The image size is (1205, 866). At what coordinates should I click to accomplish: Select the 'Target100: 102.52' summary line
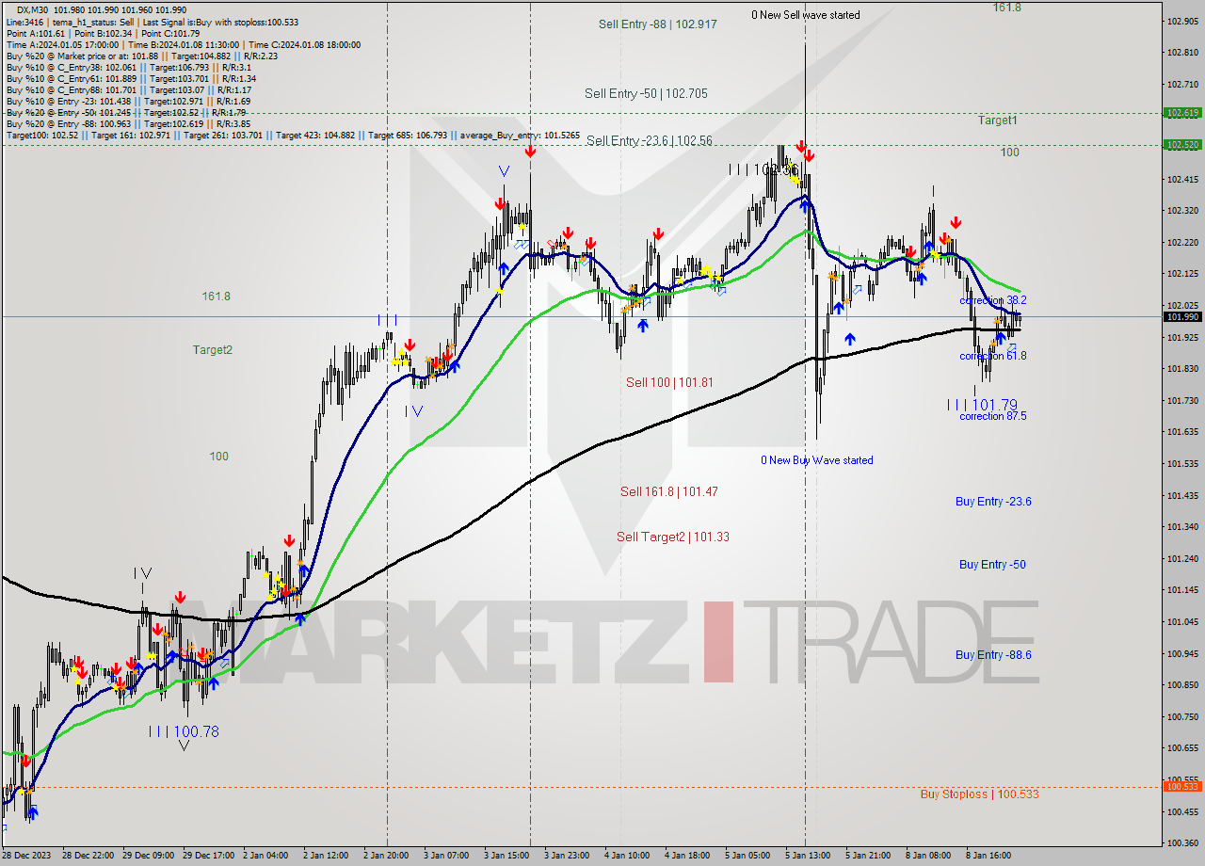[293, 136]
